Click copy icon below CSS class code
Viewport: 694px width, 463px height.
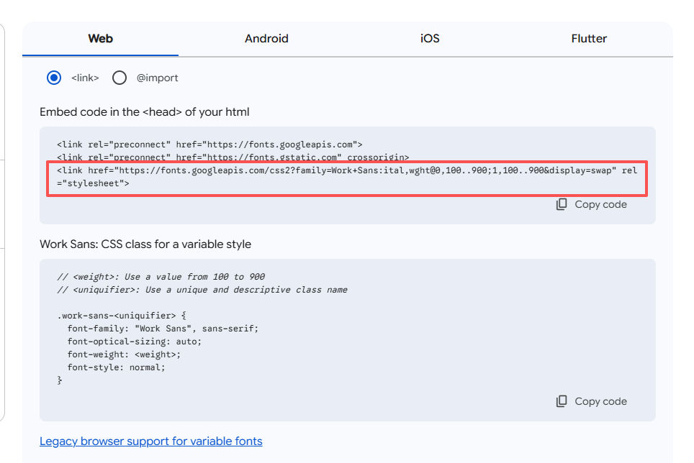tap(562, 401)
